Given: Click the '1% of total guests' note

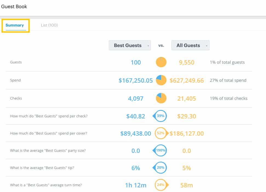Looking at the screenshot, I should coord(227,62).
